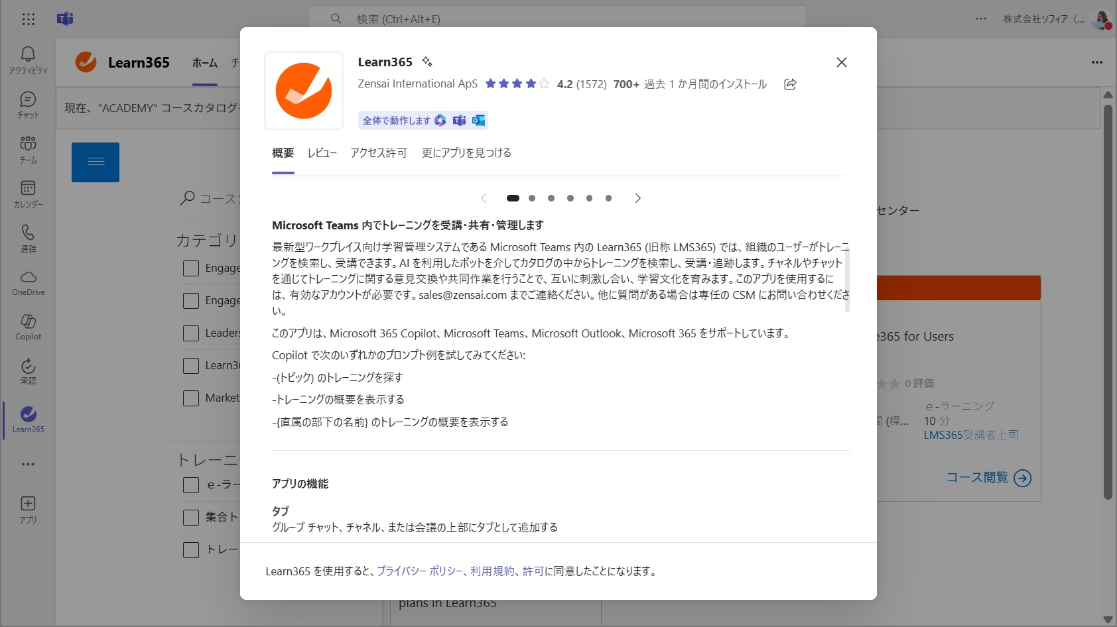Open the user profile avatar
Screen dimensions: 1117x627
(1101, 20)
